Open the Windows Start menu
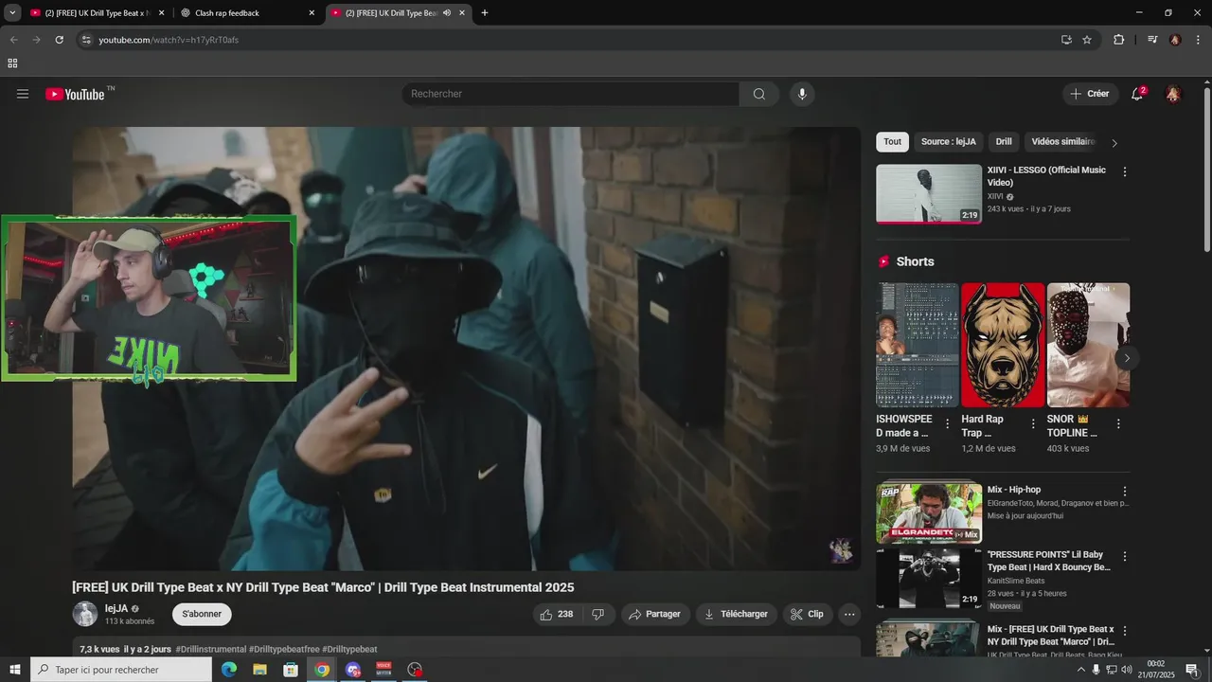Screen dimensions: 1212x682 pos(14,670)
